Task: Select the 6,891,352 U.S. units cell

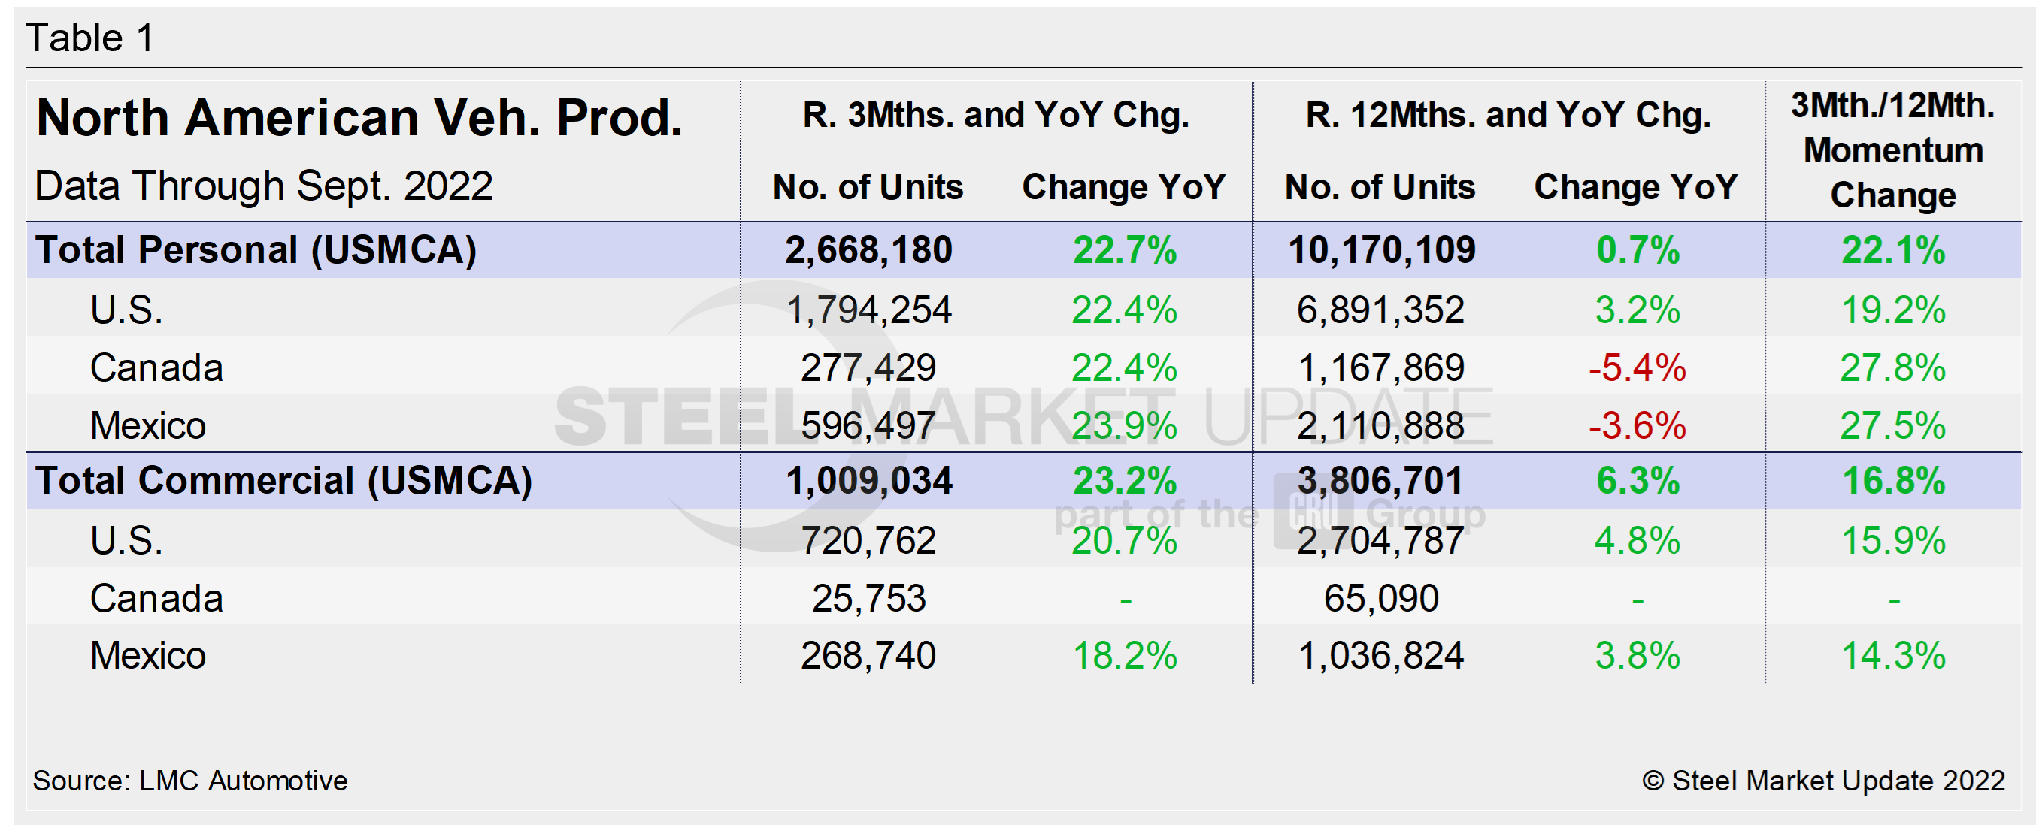Action: [x=1382, y=310]
